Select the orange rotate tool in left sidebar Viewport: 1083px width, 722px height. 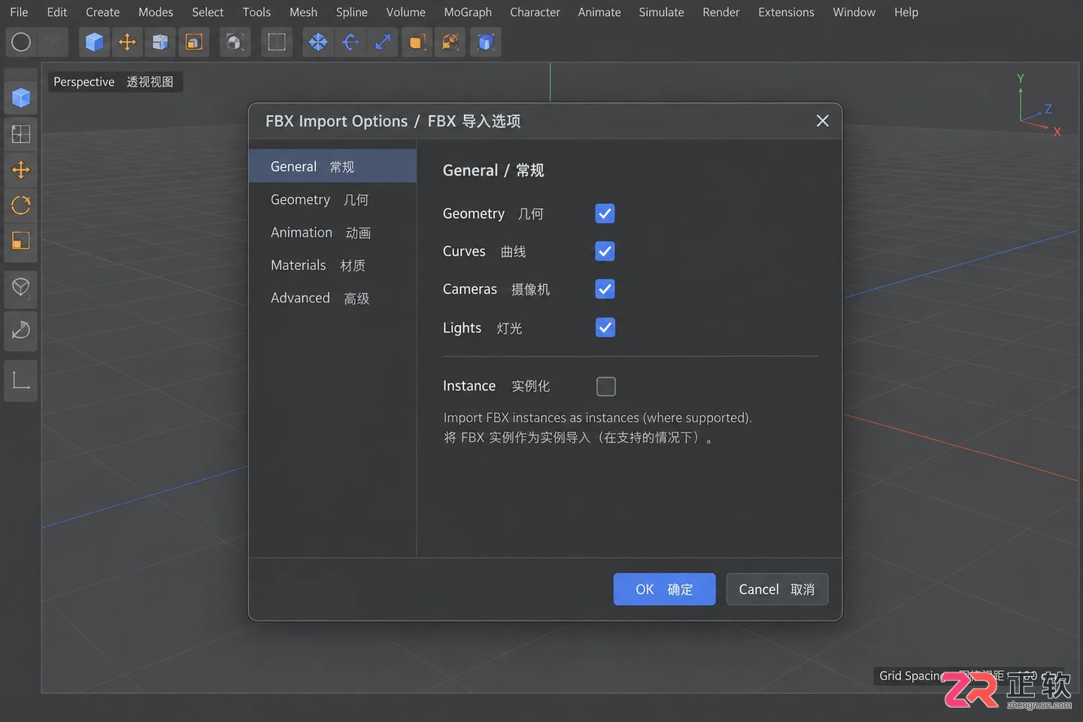[21, 205]
